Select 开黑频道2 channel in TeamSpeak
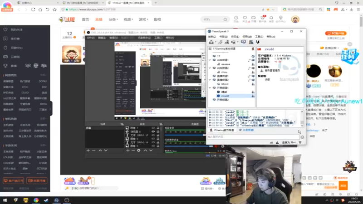Screen dimensions: 363x204 pos(223,100)
